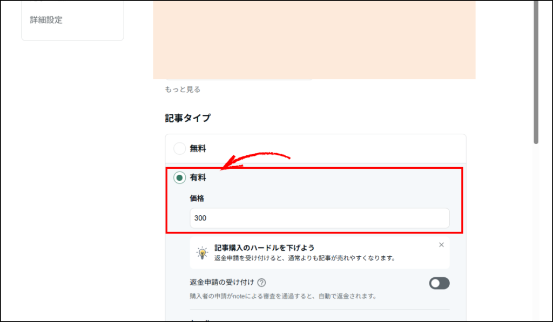Dismiss the 記事購入のハードル tip with X

coord(441,245)
